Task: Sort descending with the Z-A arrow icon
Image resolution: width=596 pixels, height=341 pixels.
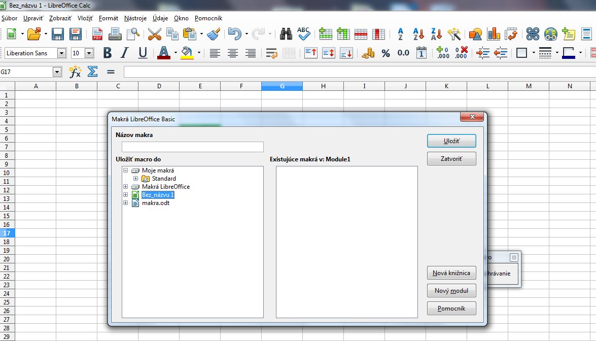Action: [436, 34]
